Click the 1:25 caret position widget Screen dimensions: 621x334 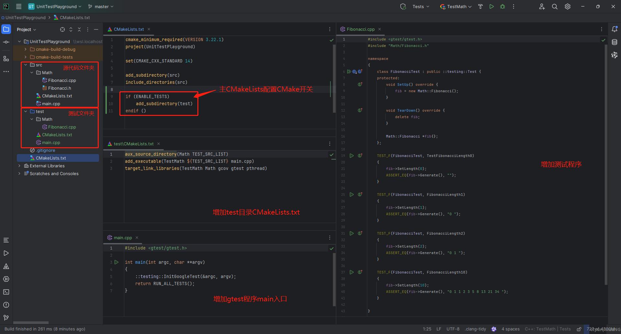(x=427, y=329)
